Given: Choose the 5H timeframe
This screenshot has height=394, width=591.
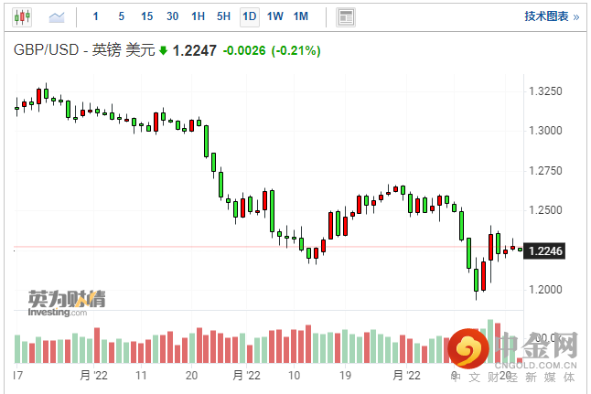Looking at the screenshot, I should (x=224, y=16).
